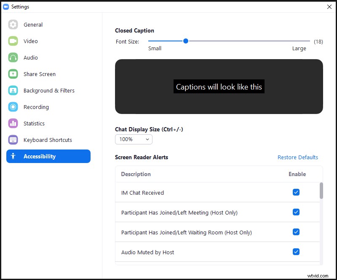Disable the Audio Muted by Host alert
The image size is (337, 280).
pyautogui.click(x=296, y=252)
